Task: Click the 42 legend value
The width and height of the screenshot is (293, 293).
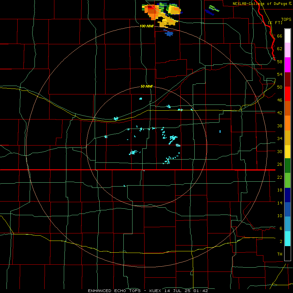Action: 280,113
